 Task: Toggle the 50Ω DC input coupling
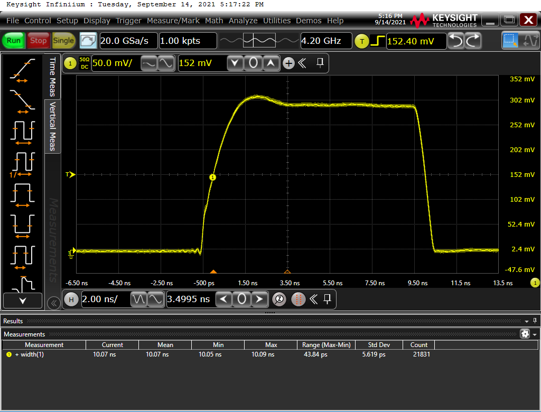[85, 64]
